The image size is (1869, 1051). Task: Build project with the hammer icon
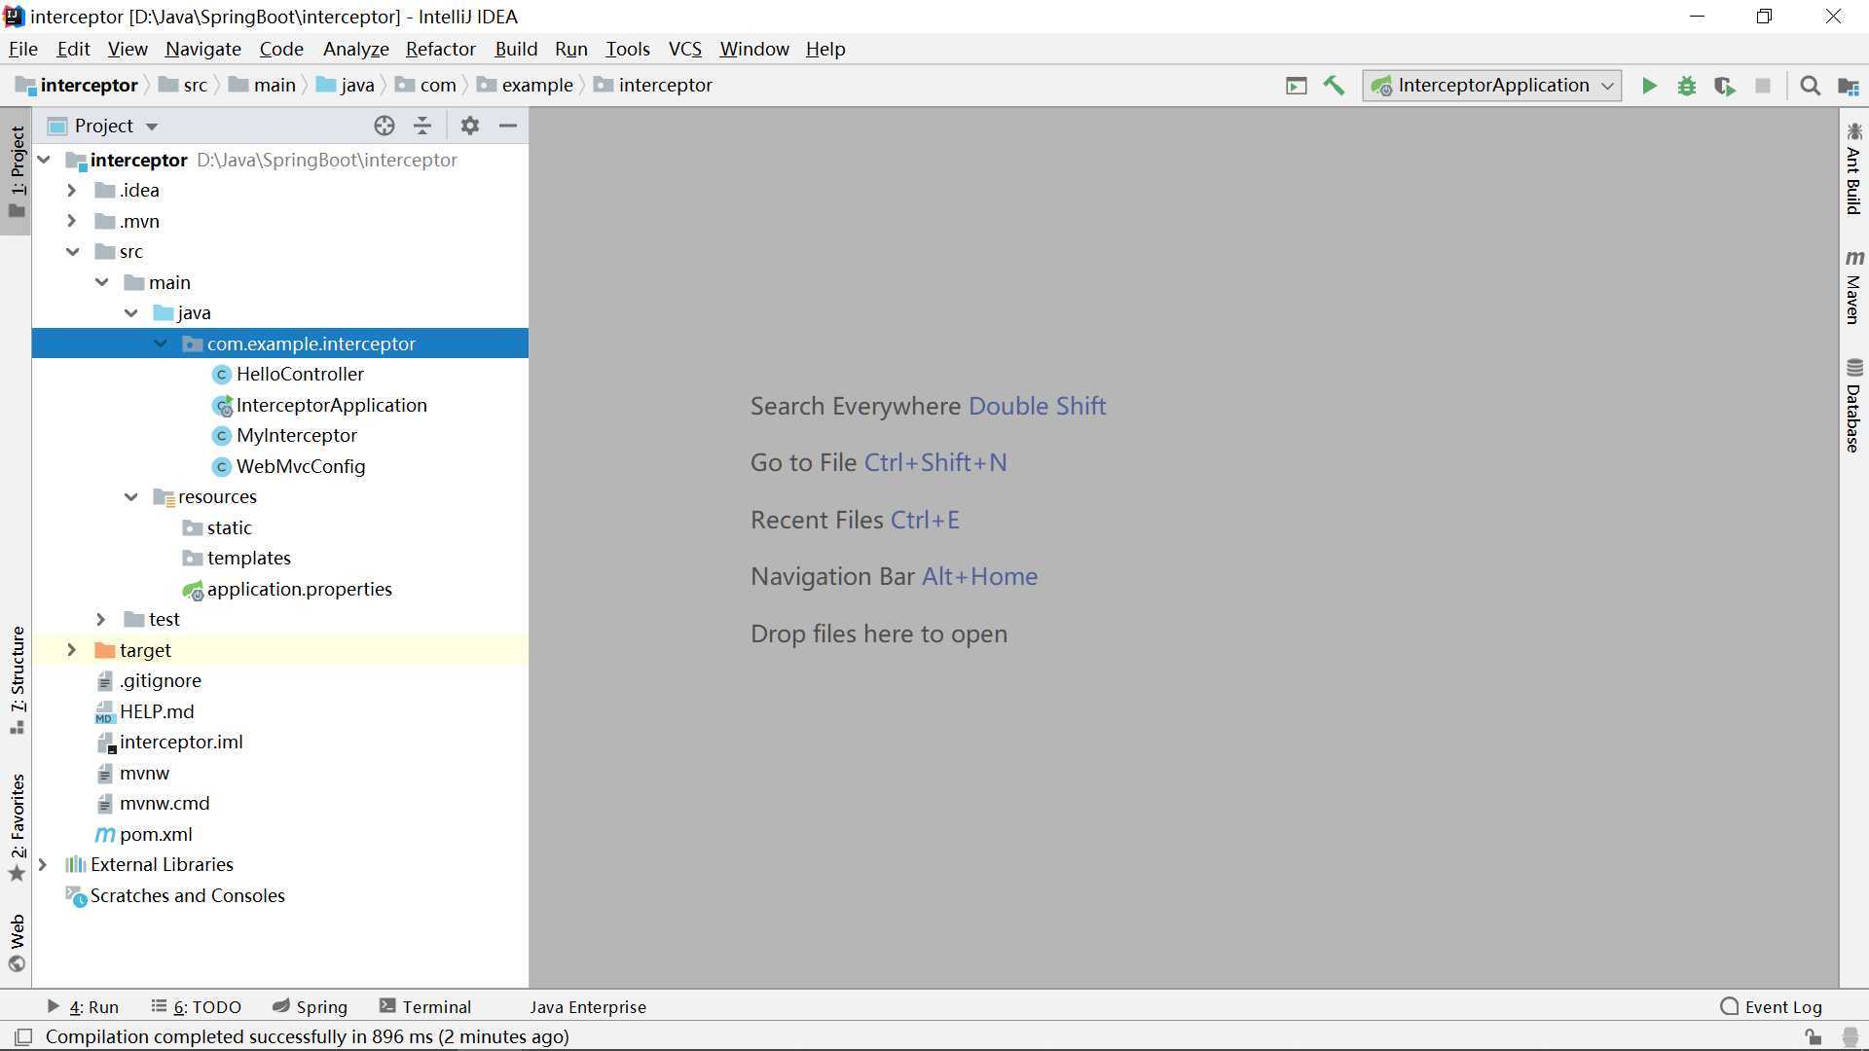(1334, 86)
